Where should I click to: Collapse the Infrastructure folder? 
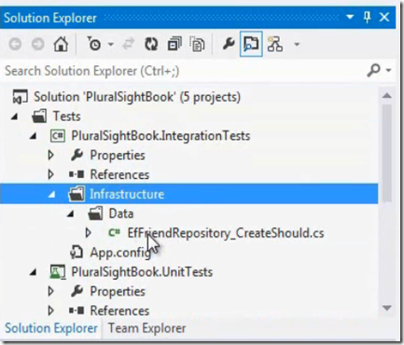(x=51, y=195)
